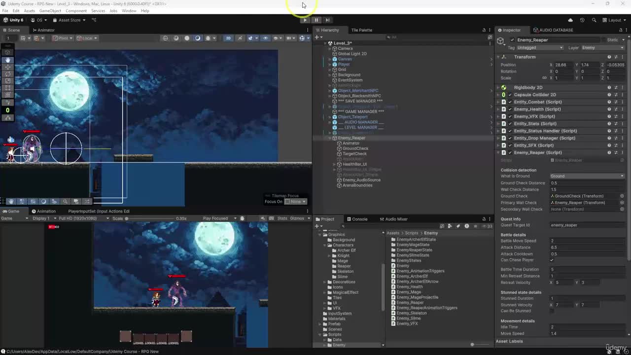Open the AUDIO DATABASE tab

(553, 30)
